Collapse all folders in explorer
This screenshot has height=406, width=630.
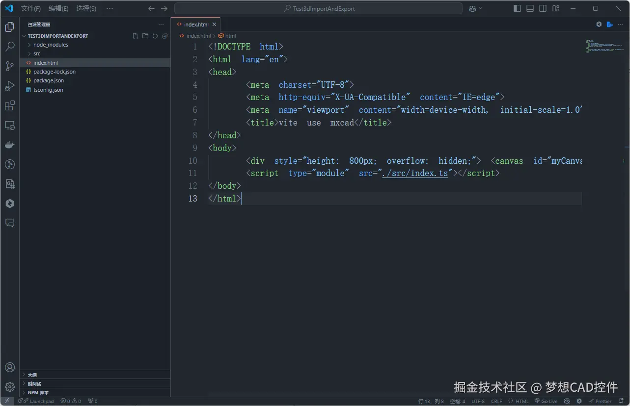click(165, 36)
